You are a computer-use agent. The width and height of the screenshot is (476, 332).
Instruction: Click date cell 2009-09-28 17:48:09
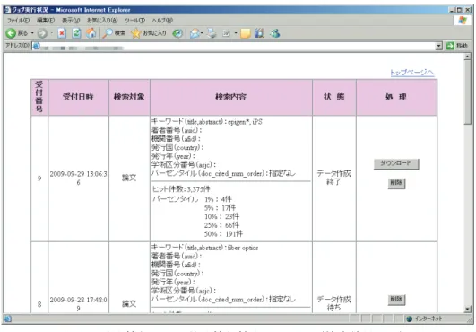(78, 304)
